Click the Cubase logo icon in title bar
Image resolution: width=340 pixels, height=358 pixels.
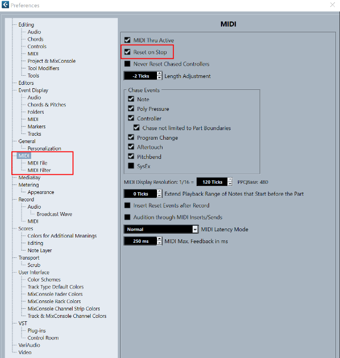coord(5,5)
